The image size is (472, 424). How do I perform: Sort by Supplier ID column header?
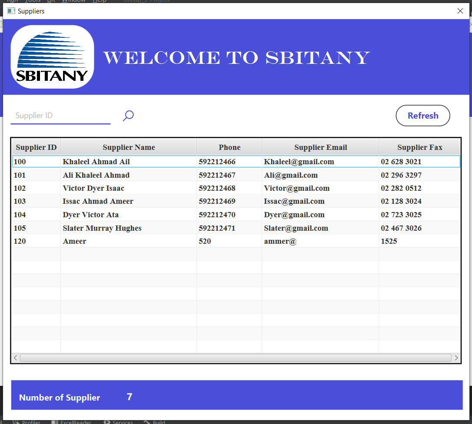[36, 147]
